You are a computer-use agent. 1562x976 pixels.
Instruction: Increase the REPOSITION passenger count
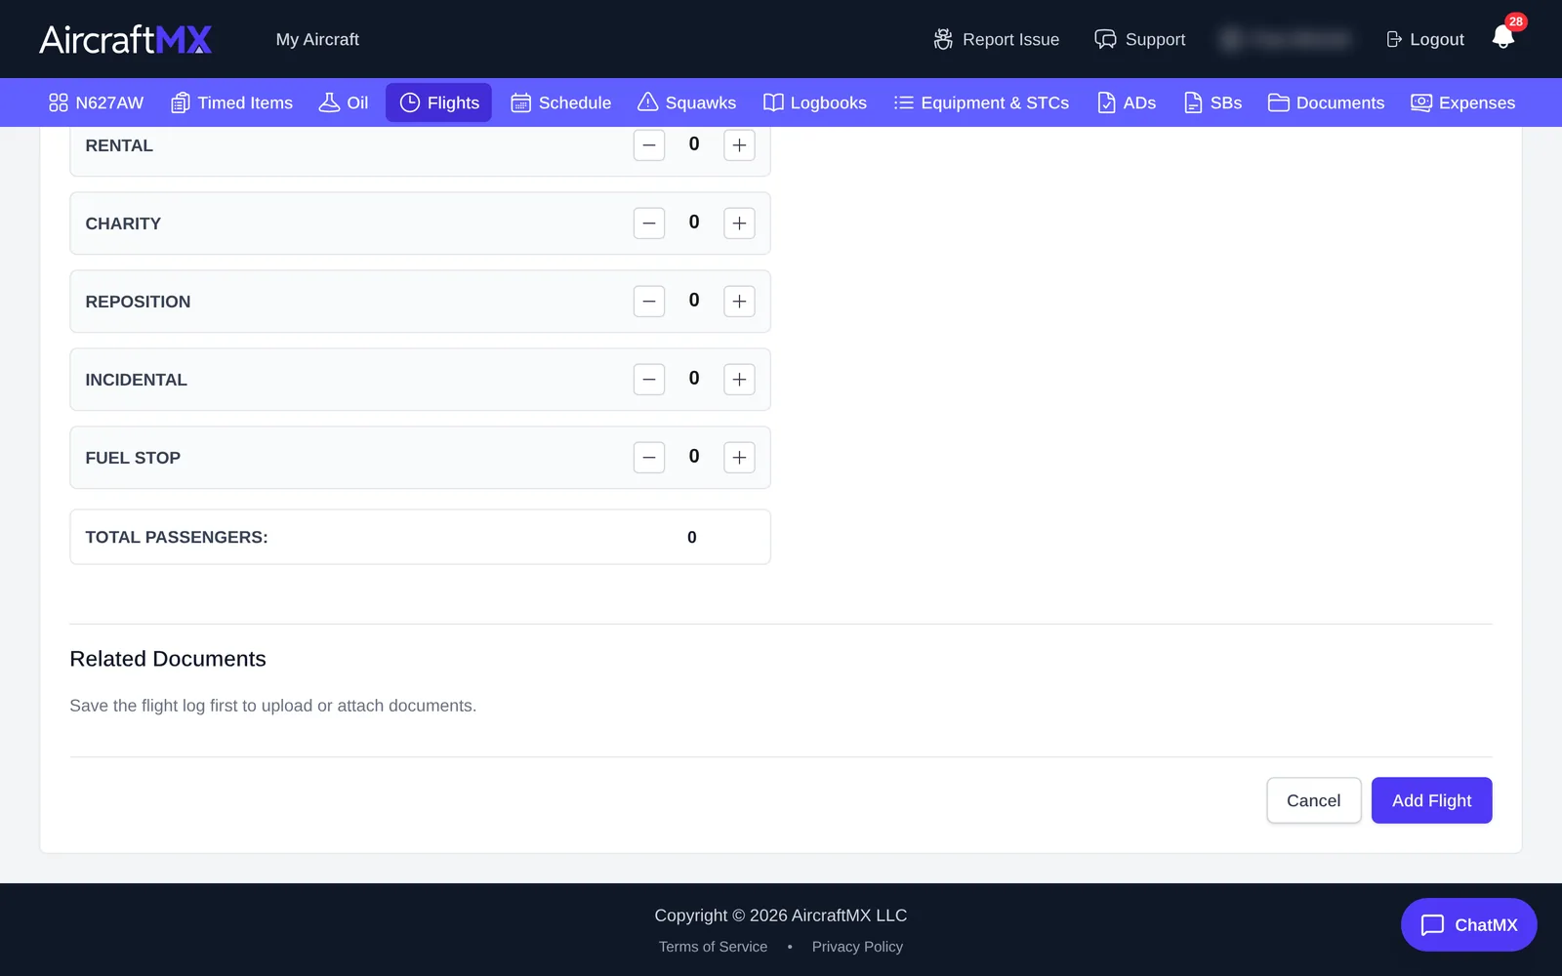(x=739, y=302)
